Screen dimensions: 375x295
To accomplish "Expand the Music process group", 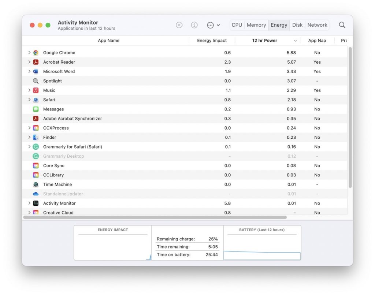I will 29,90.
